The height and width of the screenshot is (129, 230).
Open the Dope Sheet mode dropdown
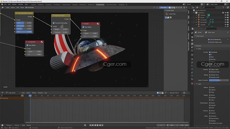13,93
